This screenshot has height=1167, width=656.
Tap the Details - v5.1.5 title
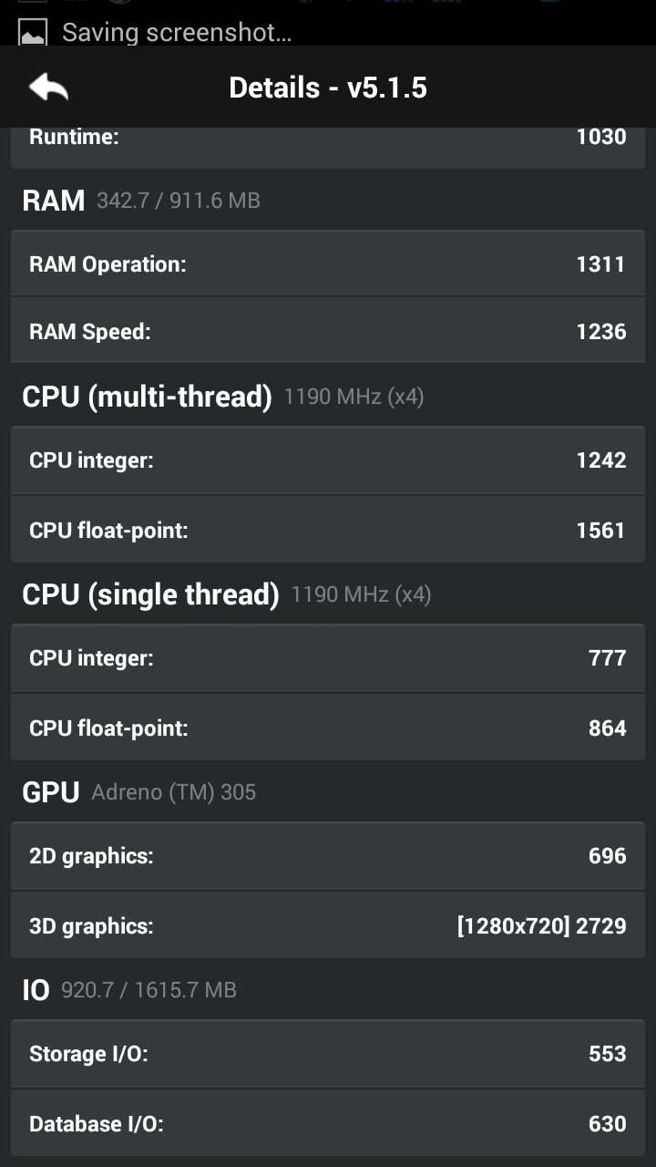pyautogui.click(x=328, y=88)
